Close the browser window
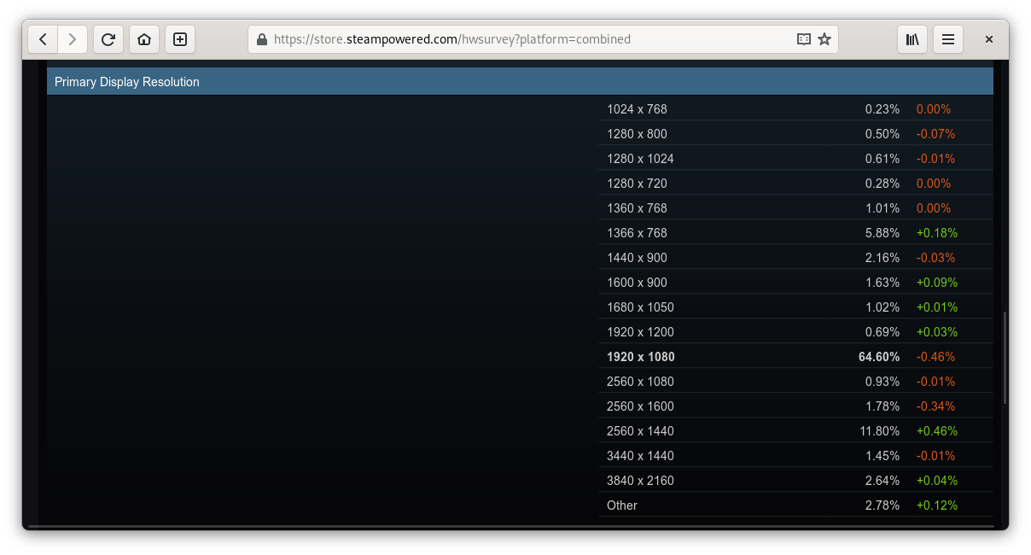The image size is (1031, 555). click(988, 39)
